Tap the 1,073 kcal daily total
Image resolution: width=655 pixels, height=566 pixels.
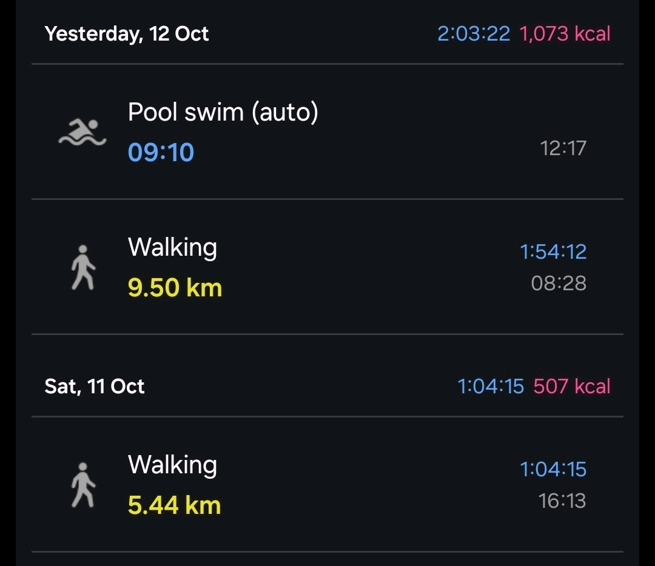pos(565,33)
